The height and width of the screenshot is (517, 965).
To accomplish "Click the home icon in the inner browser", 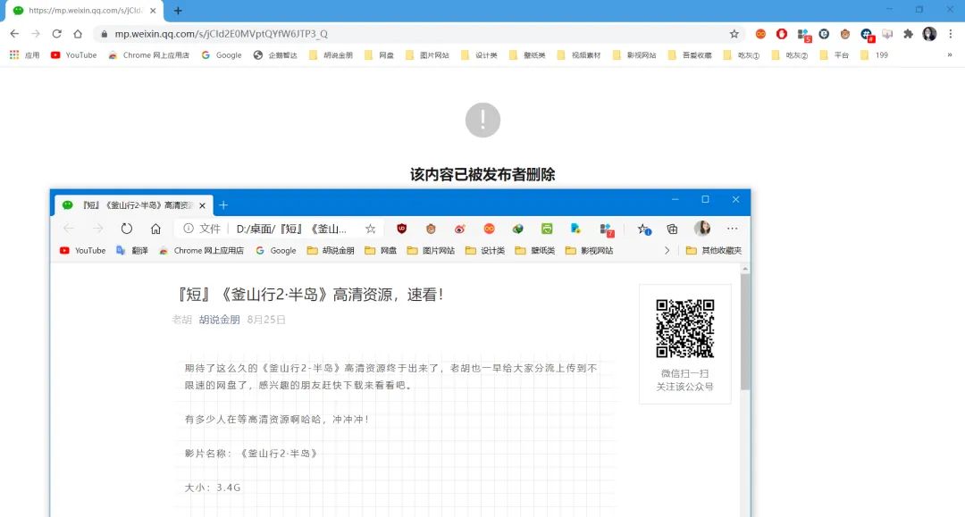I will [155, 229].
